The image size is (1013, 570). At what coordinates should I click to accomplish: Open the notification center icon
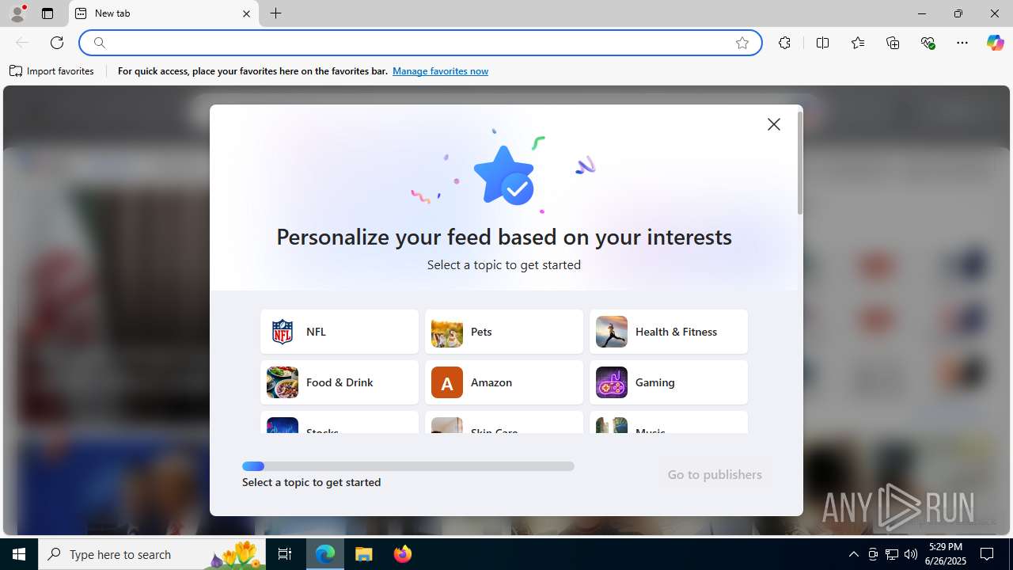[x=987, y=554]
